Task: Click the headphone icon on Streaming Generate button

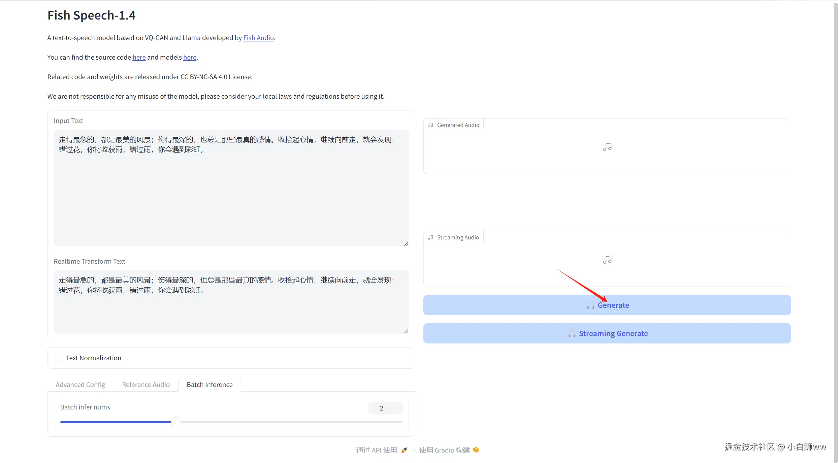Action: [572, 334]
